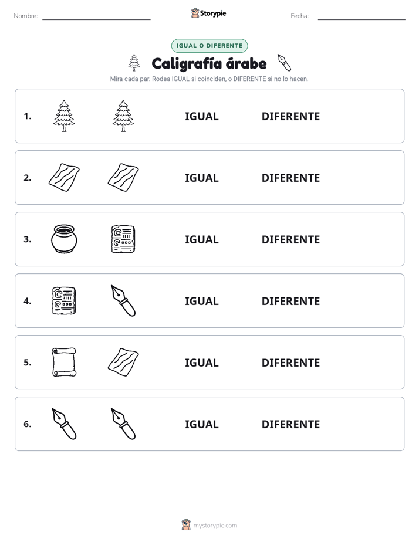Image resolution: width=419 pixels, height=542 pixels.
Task: Mark IGUAL in row 2
Action: [201, 178]
